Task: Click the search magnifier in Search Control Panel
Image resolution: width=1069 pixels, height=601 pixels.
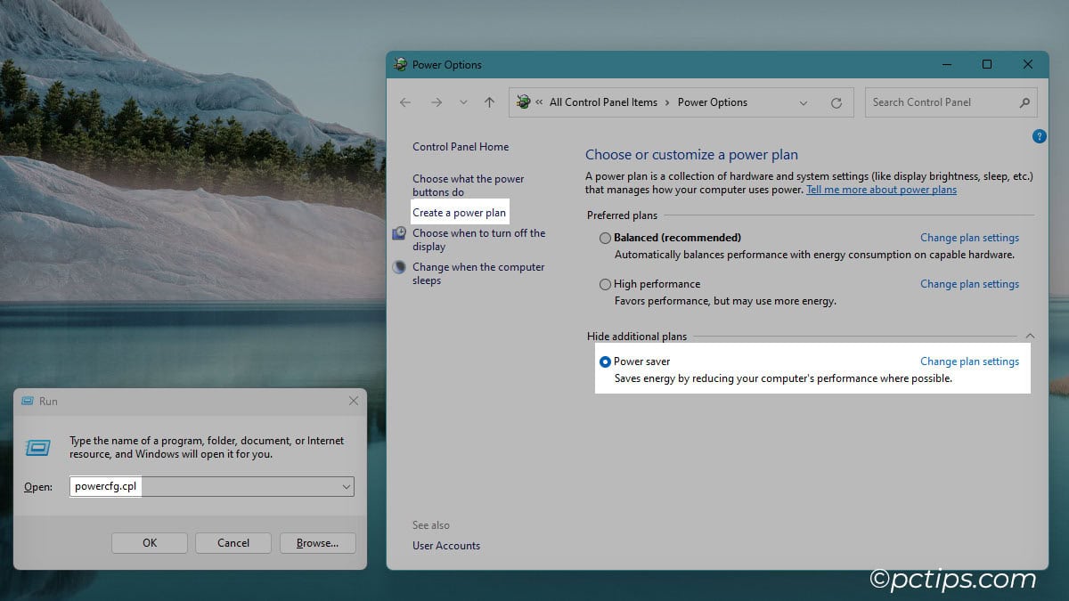Action: 1024,102
